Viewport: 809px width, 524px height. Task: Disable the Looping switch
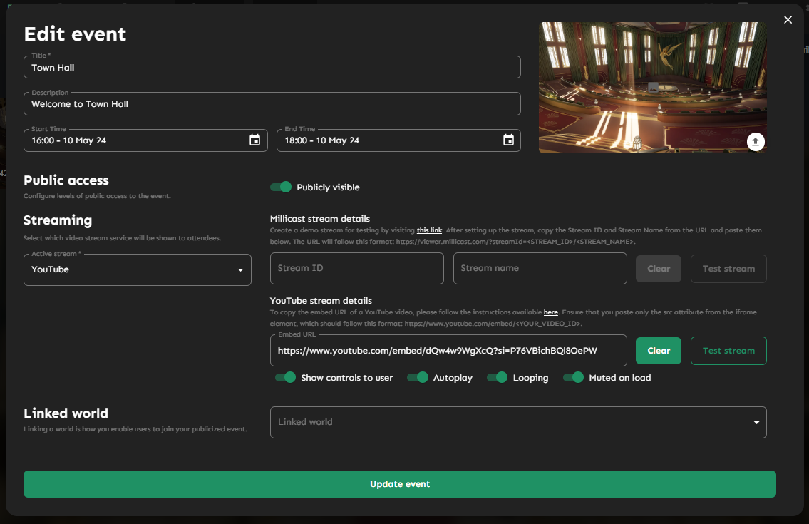point(497,377)
